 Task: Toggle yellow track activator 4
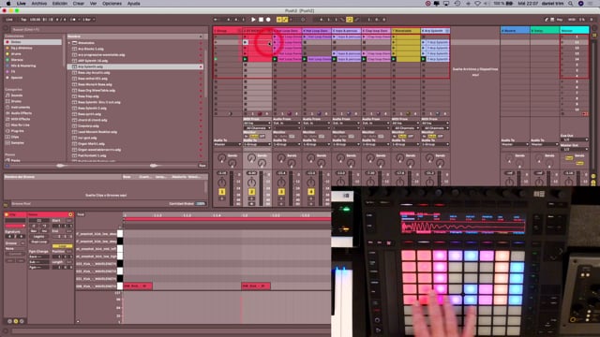point(311,191)
